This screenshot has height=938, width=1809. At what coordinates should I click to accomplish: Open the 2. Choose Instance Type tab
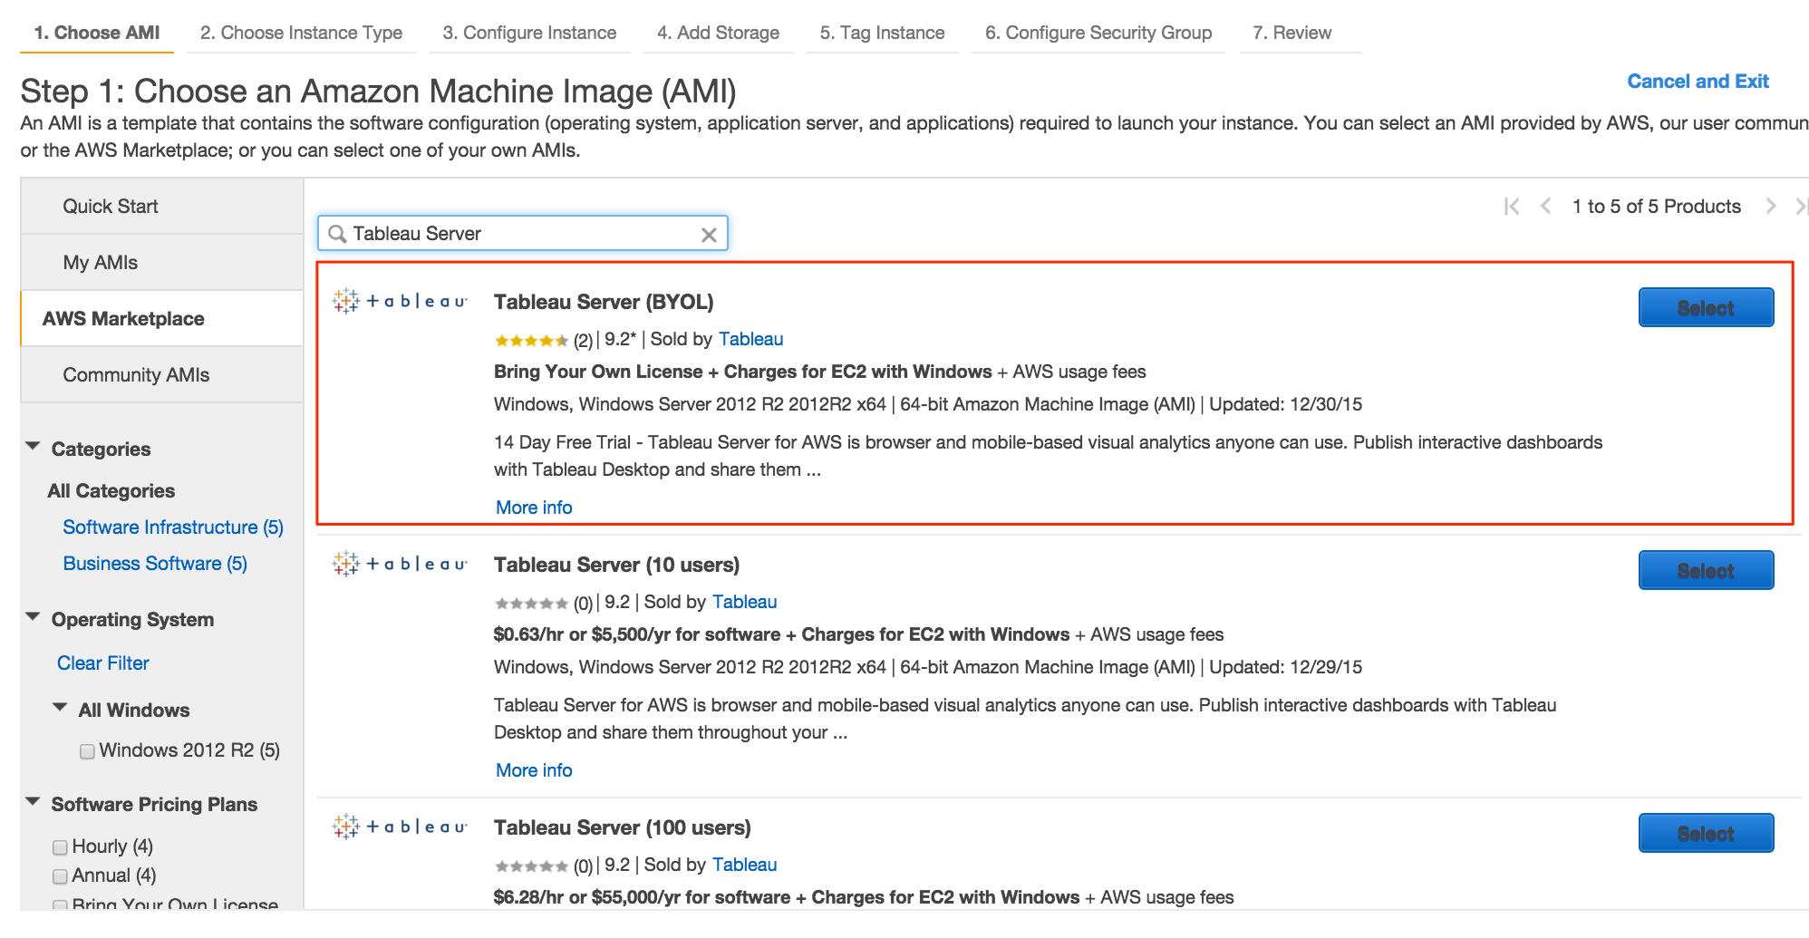pos(301,33)
